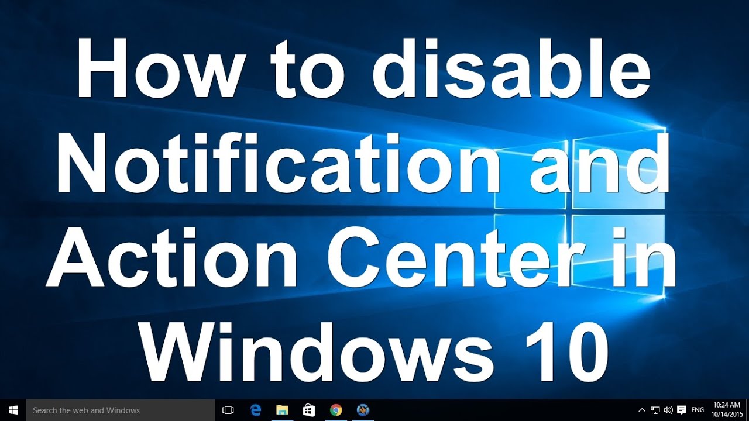
Task: Open Task View from the taskbar
Action: tap(228, 410)
